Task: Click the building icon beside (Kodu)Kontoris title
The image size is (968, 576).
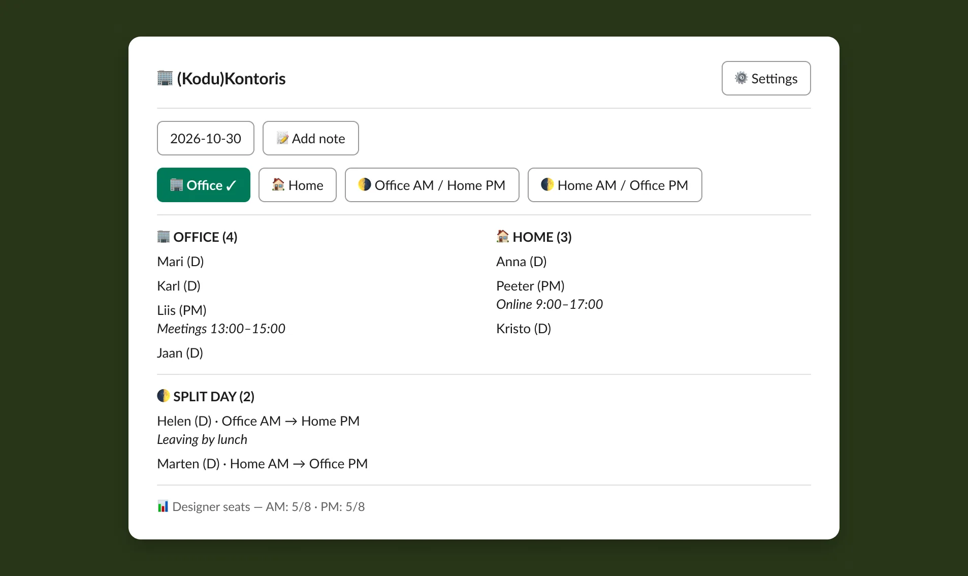Action: click(165, 78)
